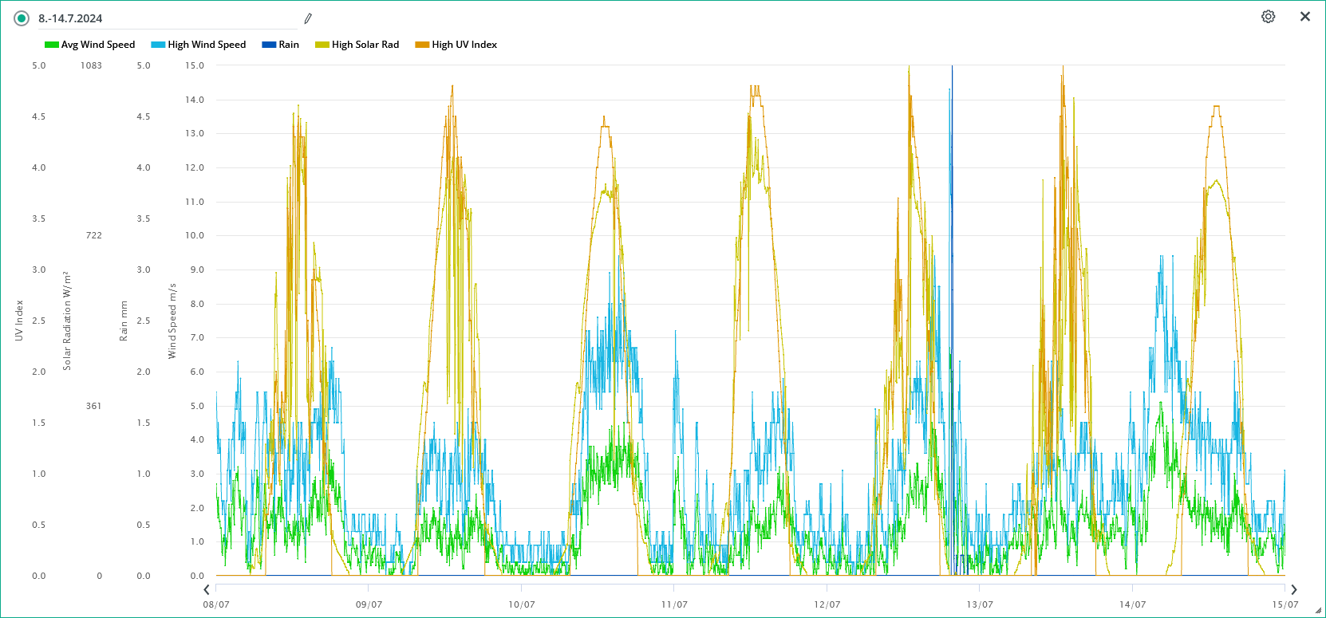Close the chart panel

[x=1305, y=17]
